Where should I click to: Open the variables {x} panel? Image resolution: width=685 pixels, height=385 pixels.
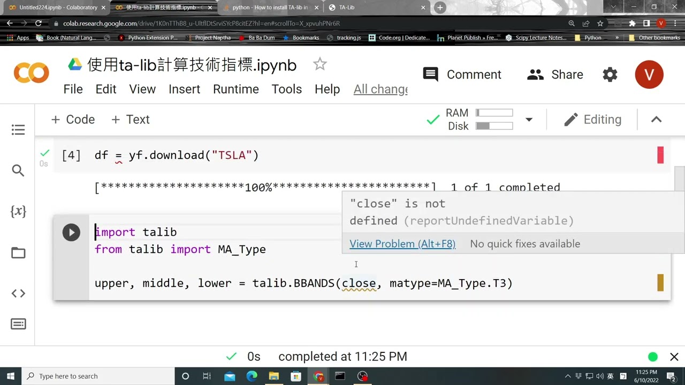coord(18,211)
